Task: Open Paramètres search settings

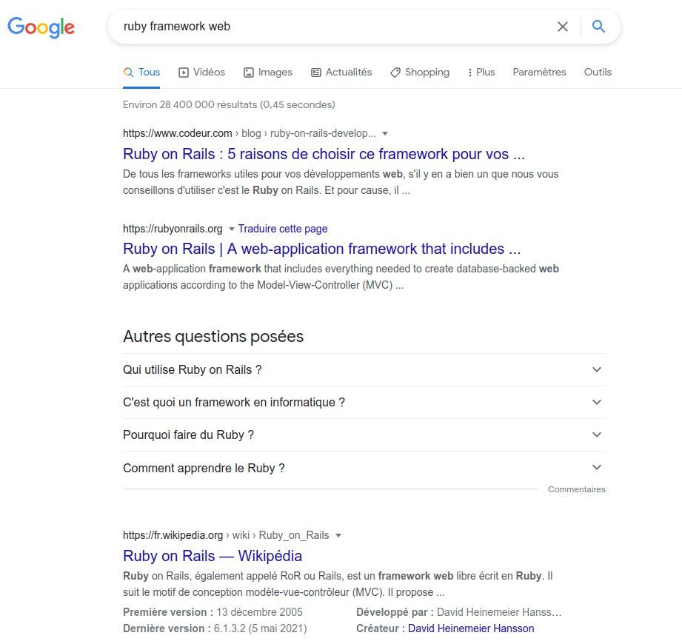Action: point(539,73)
